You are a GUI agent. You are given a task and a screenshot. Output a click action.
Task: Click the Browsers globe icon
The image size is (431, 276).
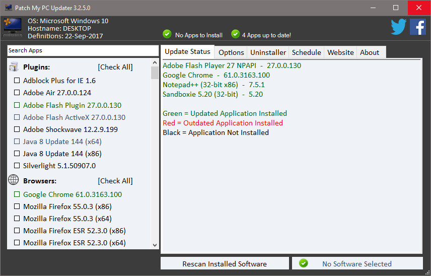tap(14, 180)
